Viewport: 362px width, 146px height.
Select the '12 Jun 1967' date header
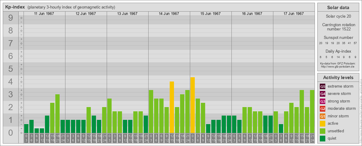[x=86, y=14]
